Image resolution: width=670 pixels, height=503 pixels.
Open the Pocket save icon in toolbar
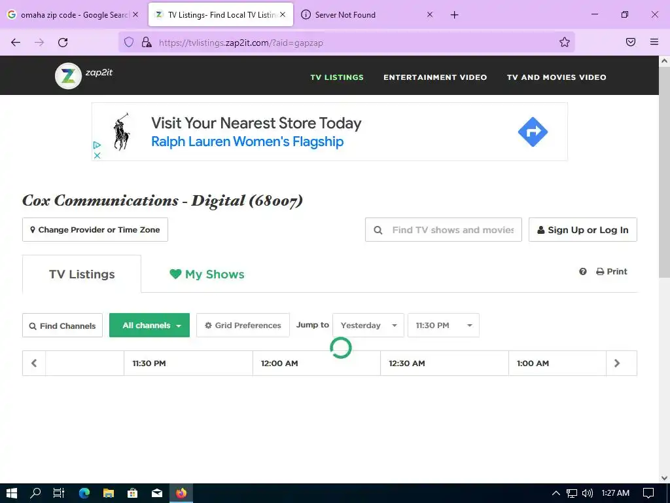631,42
